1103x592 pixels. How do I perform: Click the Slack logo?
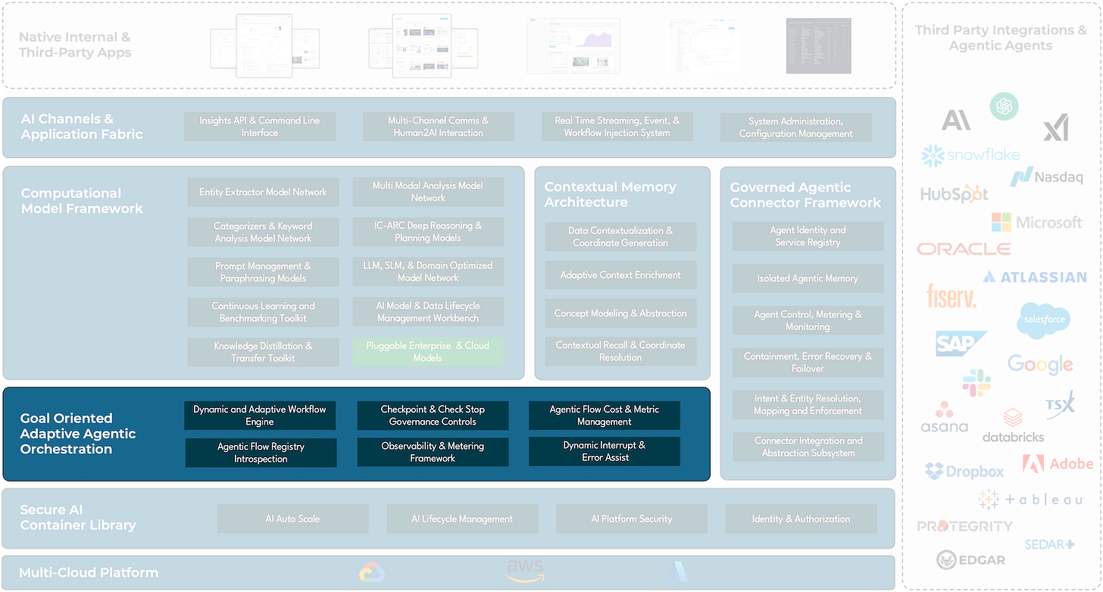976,383
